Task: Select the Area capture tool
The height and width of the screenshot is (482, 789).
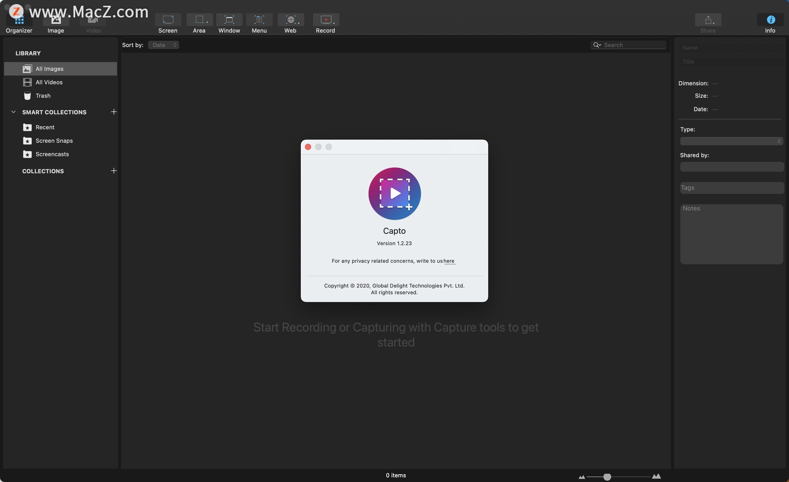Action: [199, 23]
